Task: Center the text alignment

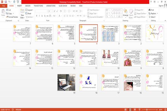Action: pyautogui.click(x=67, y=16)
